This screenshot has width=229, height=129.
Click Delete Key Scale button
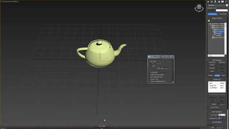coord(222,71)
